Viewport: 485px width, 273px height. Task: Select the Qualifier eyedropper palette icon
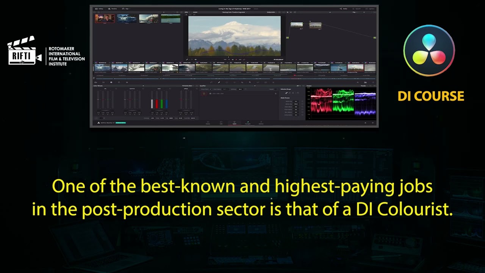click(219, 82)
